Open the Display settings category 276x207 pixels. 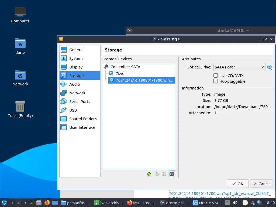tap(80, 67)
